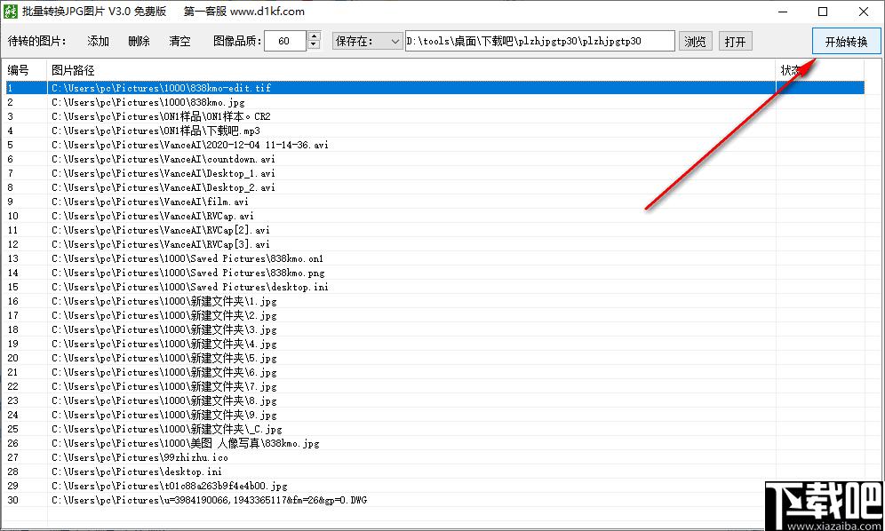Click the 图片路径 column header

coord(73,70)
